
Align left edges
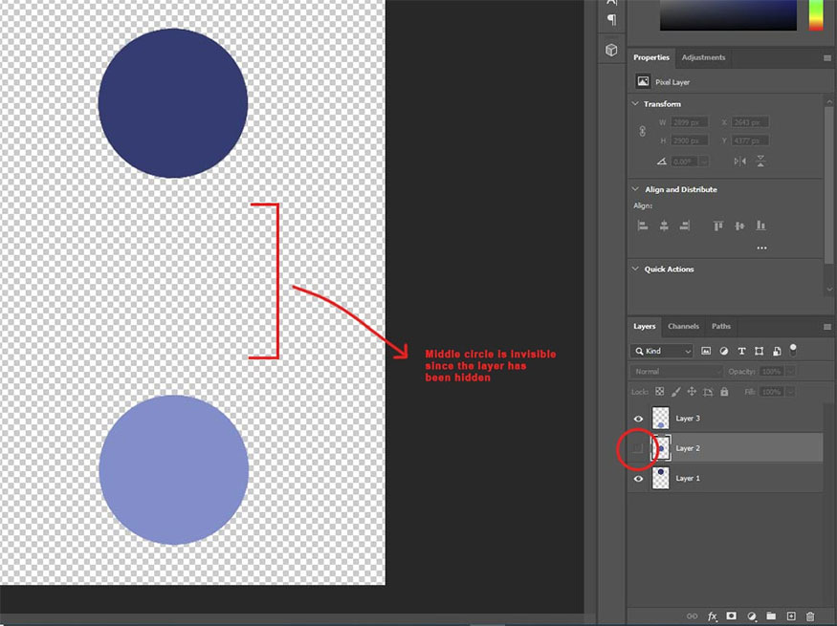click(643, 226)
